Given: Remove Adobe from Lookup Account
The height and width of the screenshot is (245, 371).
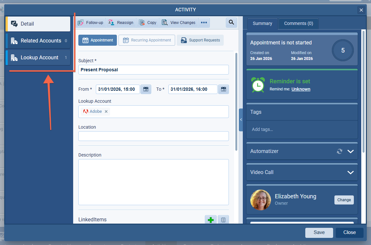Looking at the screenshot, I should [x=106, y=111].
